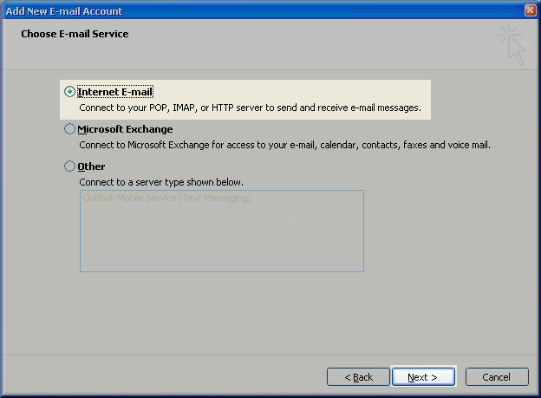Click the bold Other label text
This screenshot has height=398, width=541.
click(x=91, y=166)
